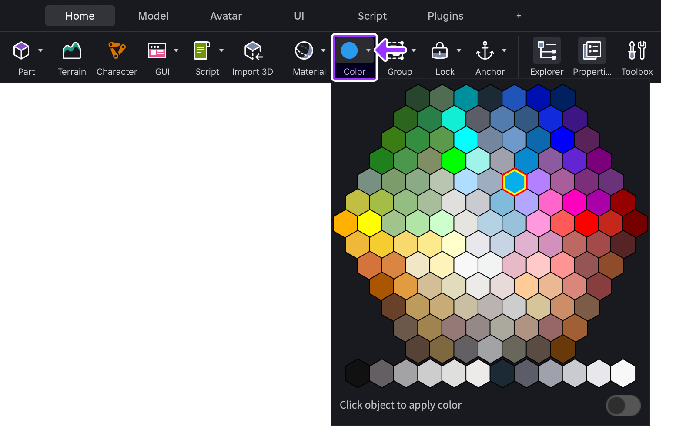Click the Material sphere icon
Image resolution: width=696 pixels, height=426 pixels.
(x=304, y=50)
